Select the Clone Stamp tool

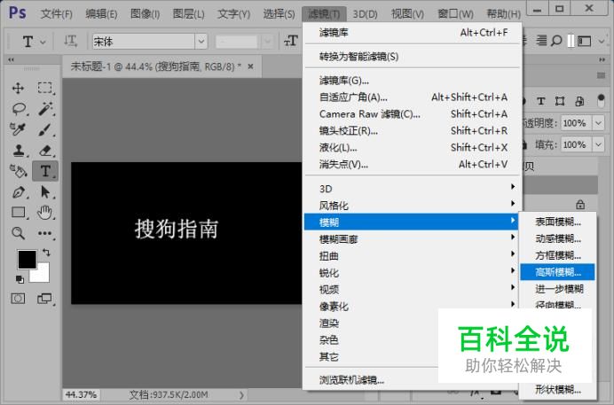click(19, 150)
